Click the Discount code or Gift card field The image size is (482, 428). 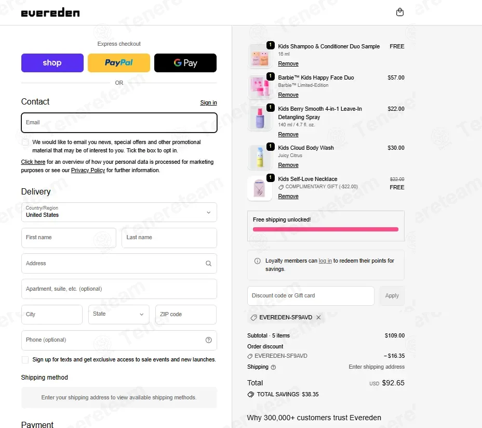click(x=311, y=296)
